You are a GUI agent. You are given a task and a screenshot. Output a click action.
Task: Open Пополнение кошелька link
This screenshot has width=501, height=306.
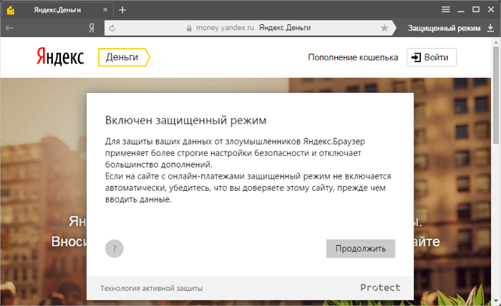353,57
